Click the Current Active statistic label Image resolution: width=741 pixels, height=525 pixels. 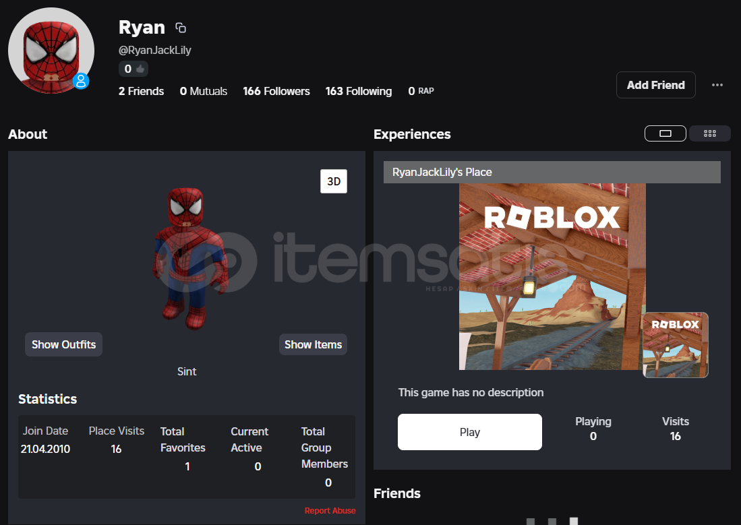[249, 439]
